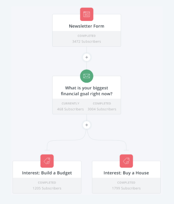Open the Newsletter Form node title
The image size is (174, 204).
click(x=87, y=26)
